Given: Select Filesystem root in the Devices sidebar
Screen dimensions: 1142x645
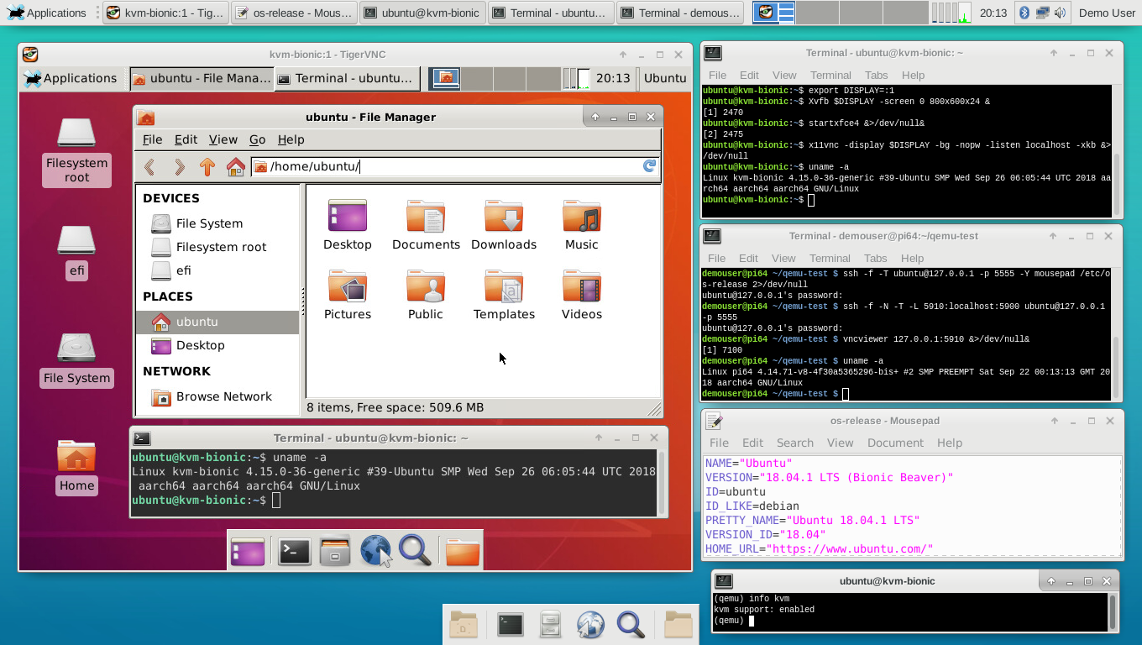Looking at the screenshot, I should click(220, 247).
